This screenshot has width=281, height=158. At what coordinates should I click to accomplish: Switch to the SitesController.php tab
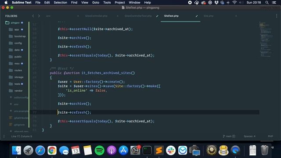[96, 16]
